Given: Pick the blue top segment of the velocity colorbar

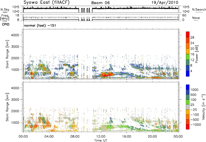Looking at the screenshot, I should click(188, 87).
